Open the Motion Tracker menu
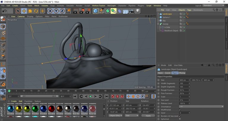This screenshot has width=228, height=121. click(99, 6)
